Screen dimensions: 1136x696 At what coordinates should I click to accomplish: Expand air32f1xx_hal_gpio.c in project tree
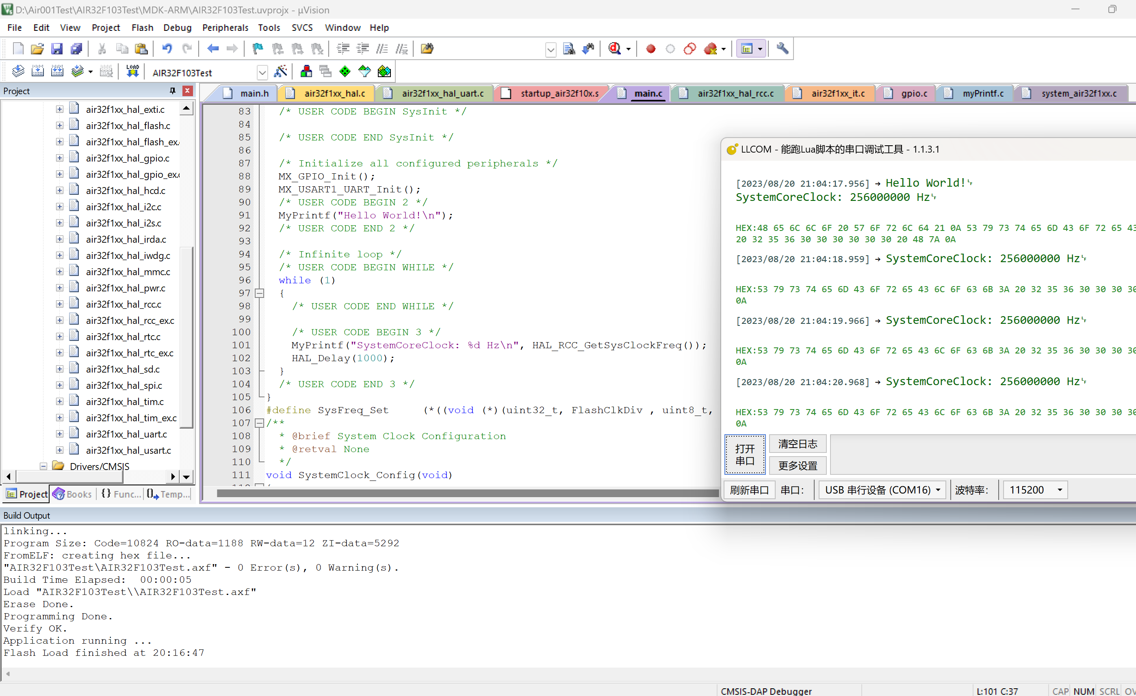coord(59,158)
